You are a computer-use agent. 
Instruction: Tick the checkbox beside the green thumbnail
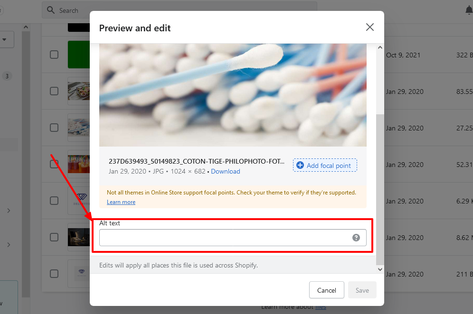[54, 55]
